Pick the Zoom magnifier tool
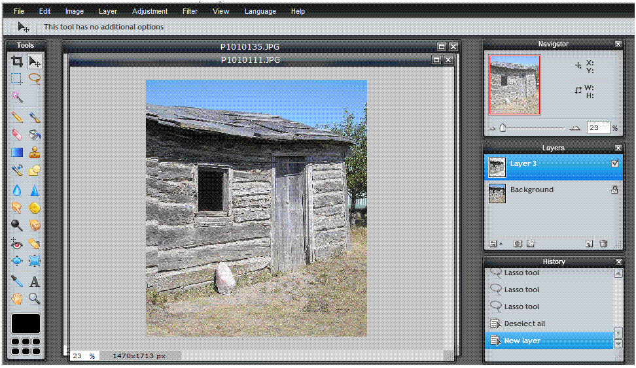 point(35,299)
